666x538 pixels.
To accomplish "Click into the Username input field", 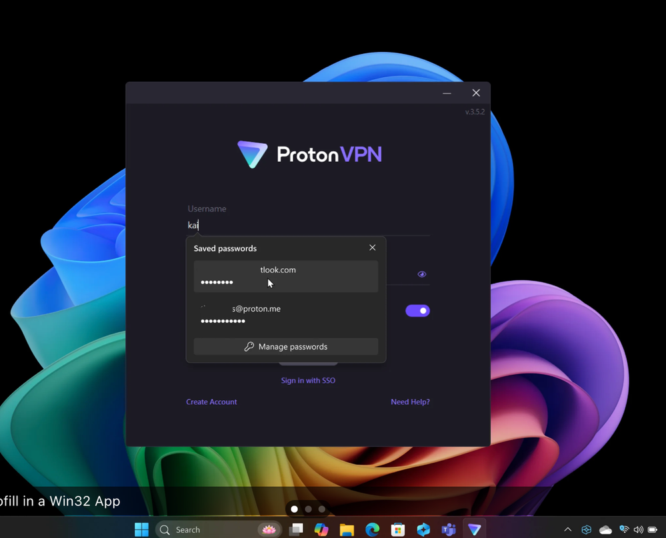I will [x=309, y=225].
